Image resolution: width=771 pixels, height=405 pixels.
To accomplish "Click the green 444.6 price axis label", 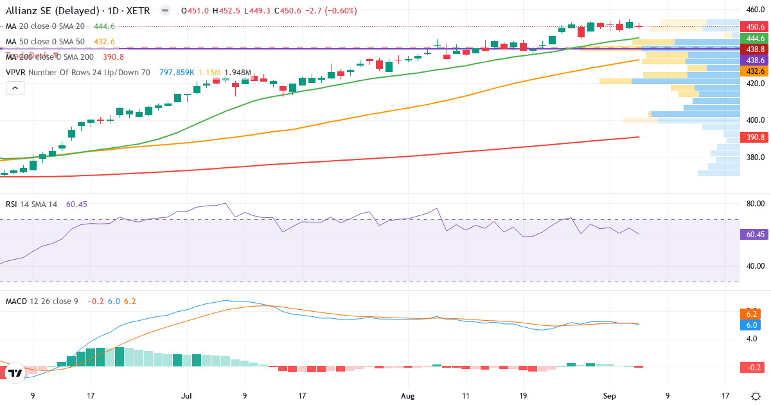I will (754, 39).
